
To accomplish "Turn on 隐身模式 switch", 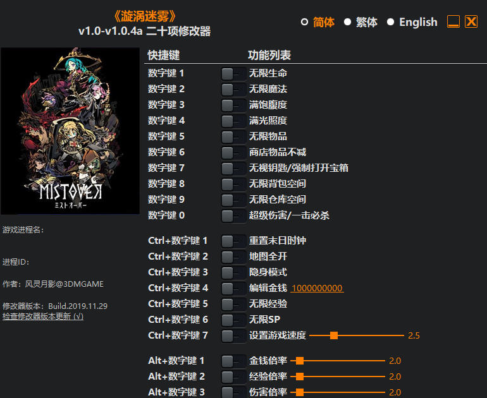I will point(233,273).
